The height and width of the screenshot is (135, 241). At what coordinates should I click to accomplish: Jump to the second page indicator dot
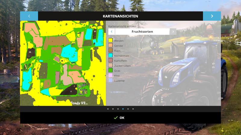(x=113, y=109)
